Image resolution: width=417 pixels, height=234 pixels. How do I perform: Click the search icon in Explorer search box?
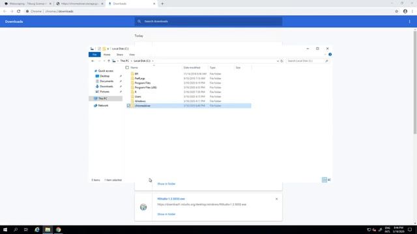(326, 61)
